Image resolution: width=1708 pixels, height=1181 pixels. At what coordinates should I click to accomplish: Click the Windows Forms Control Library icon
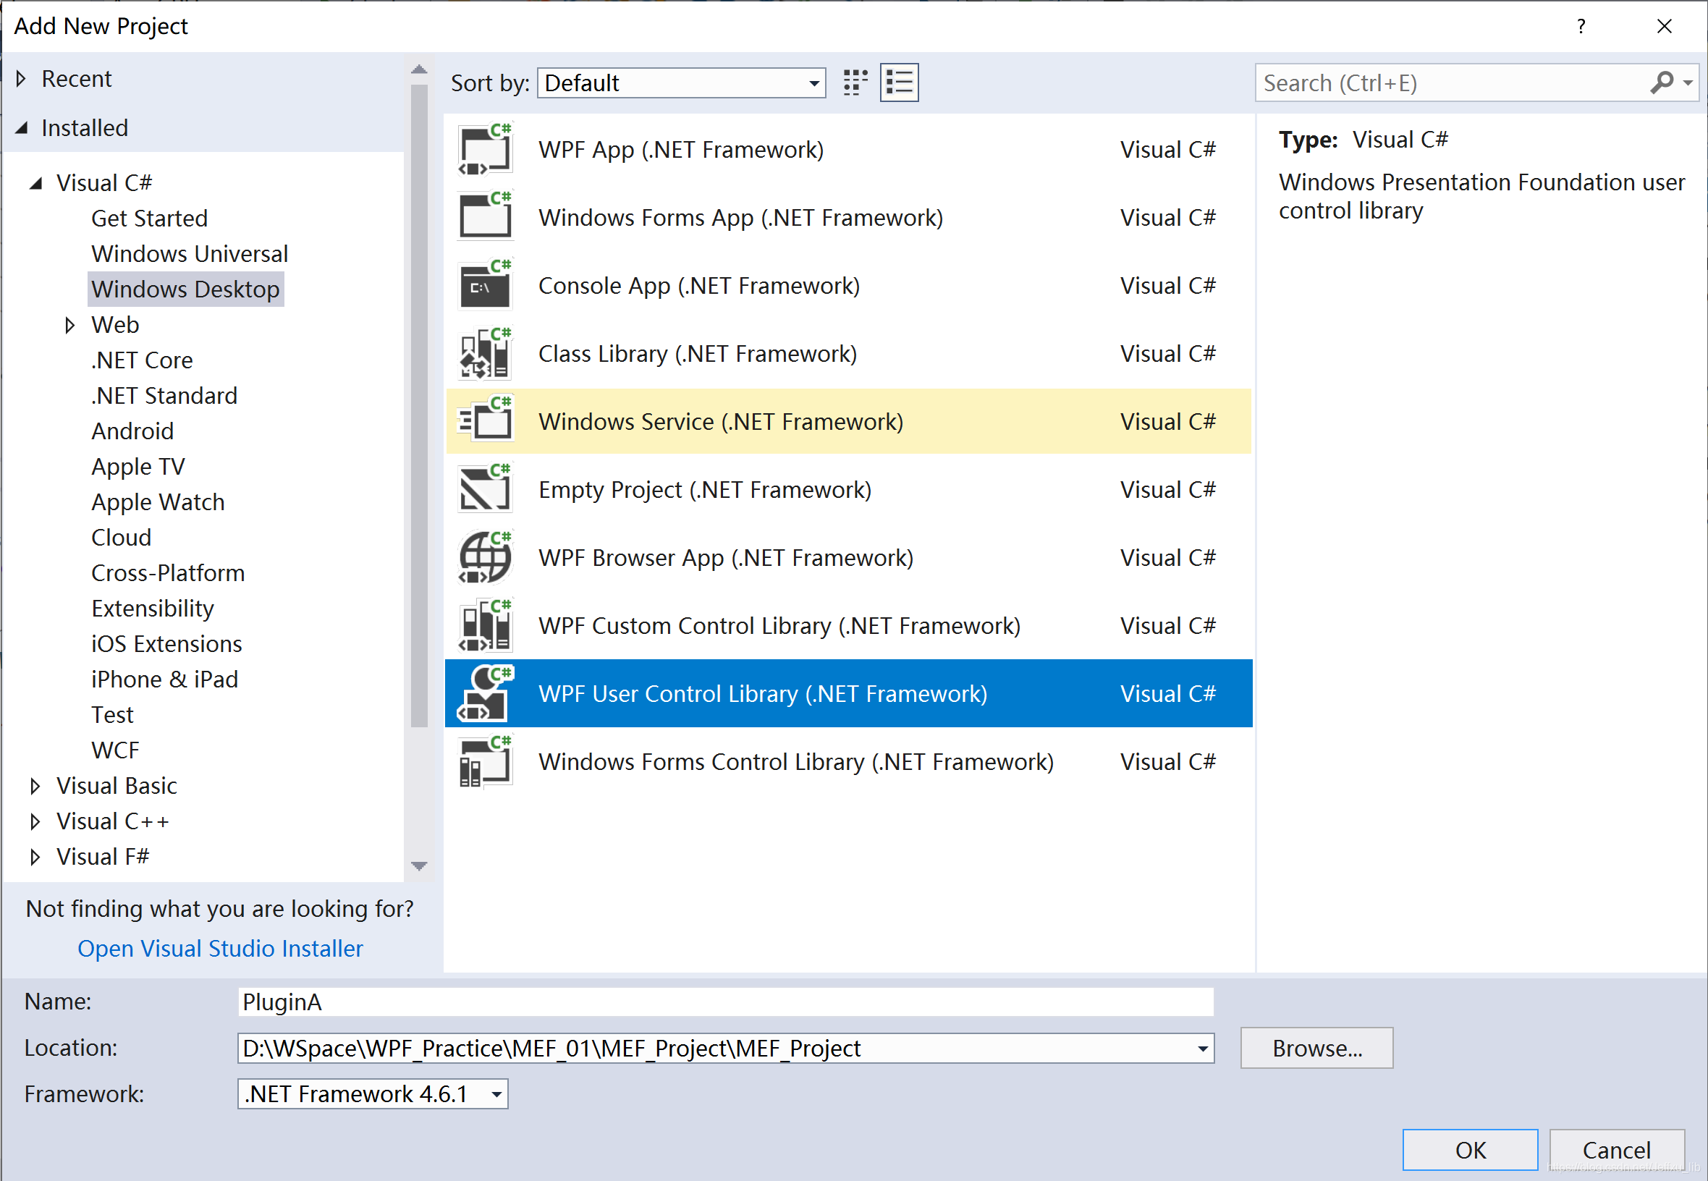485,762
